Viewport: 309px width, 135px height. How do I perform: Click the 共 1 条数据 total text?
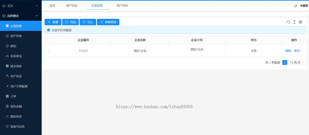273,62
